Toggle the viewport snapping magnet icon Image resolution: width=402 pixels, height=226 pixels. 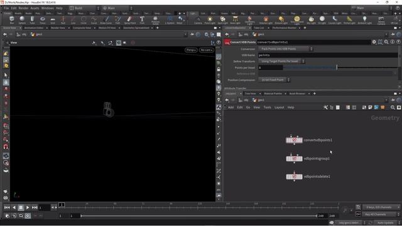pos(6,146)
